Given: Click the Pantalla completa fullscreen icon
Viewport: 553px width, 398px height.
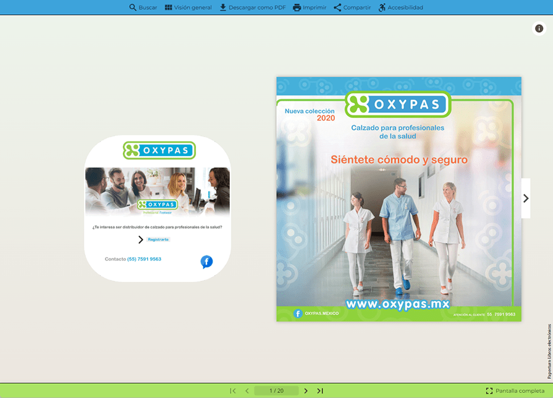Looking at the screenshot, I should [x=489, y=391].
